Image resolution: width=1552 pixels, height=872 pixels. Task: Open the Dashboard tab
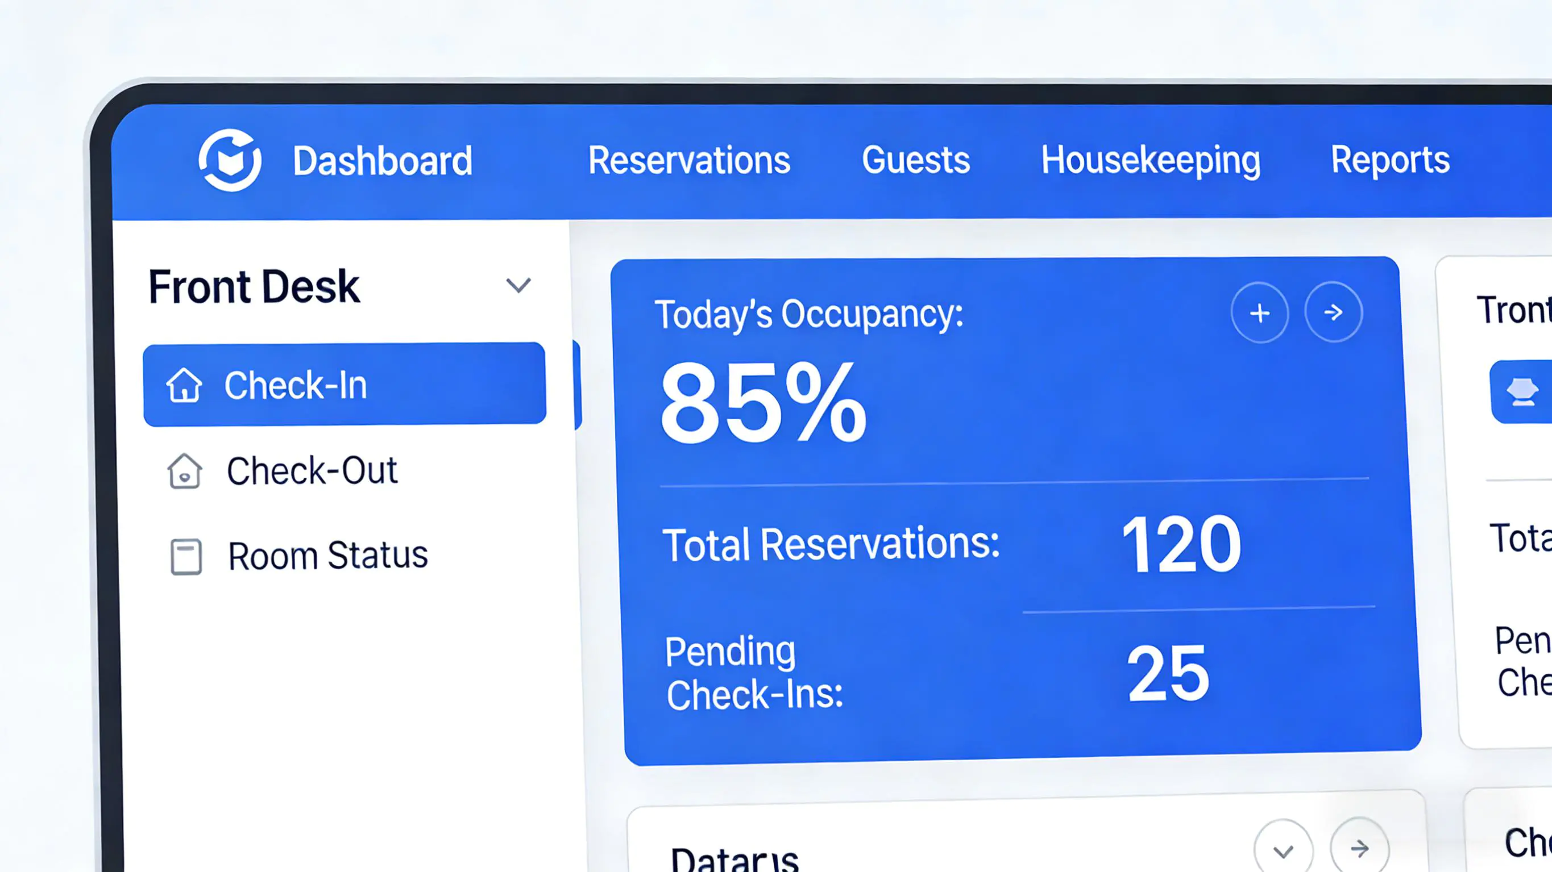click(382, 161)
